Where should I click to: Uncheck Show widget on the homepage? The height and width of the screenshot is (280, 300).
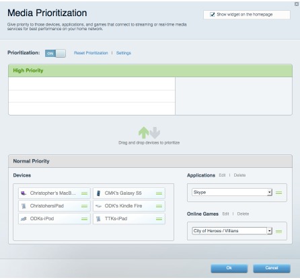click(x=212, y=15)
